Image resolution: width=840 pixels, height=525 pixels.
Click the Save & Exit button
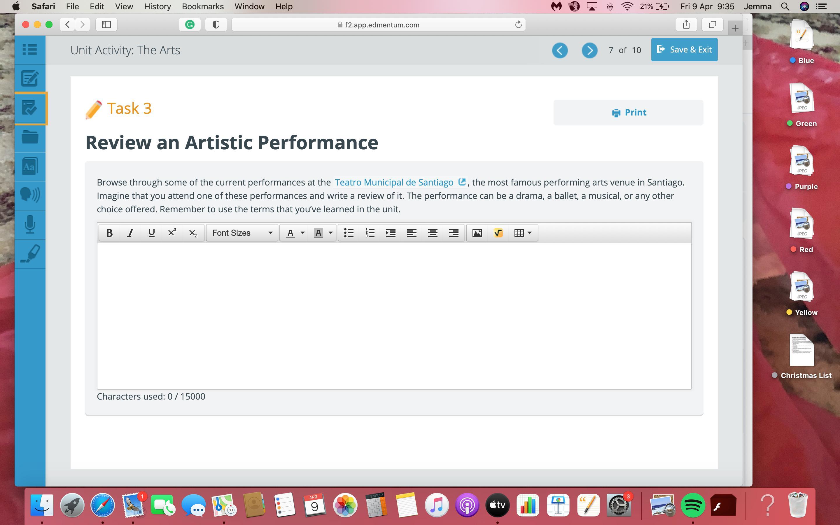684,50
